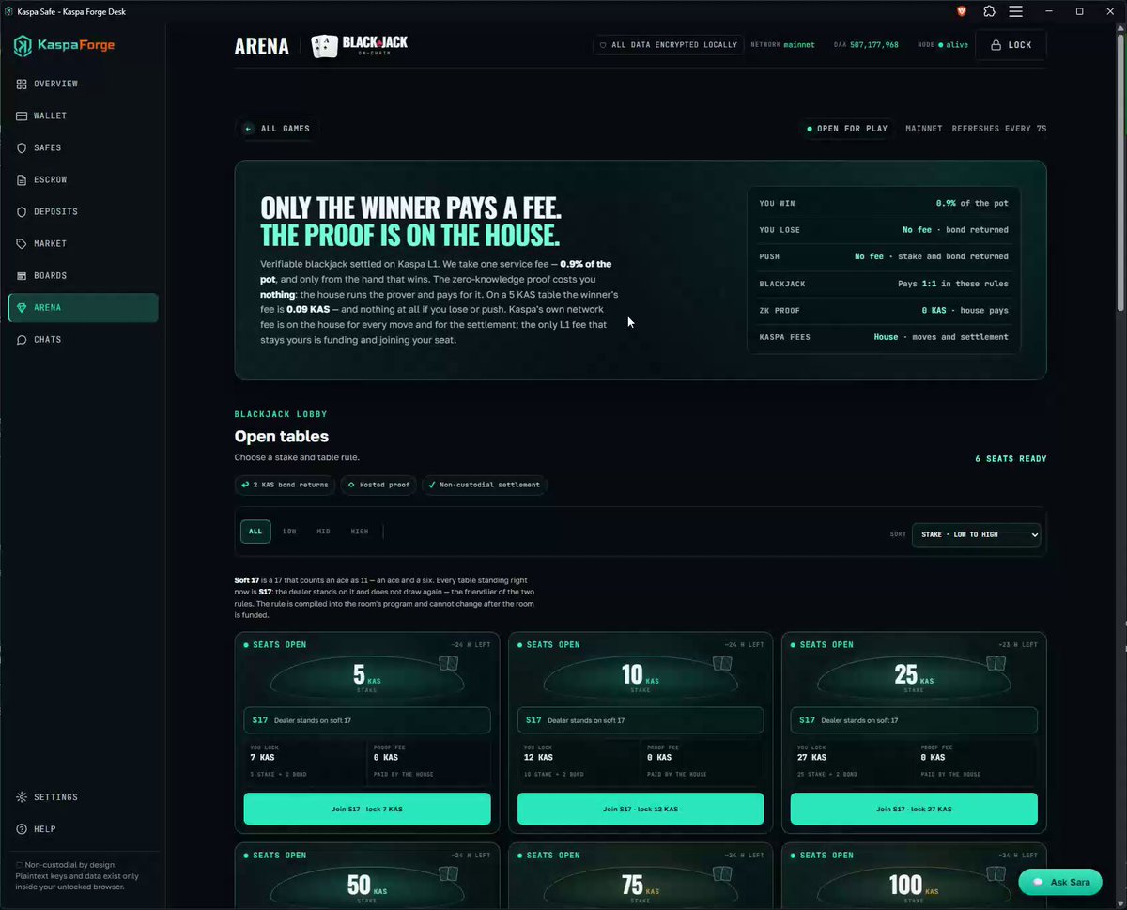Join the 5 KAS table, lock 7 KAS
The image size is (1127, 910).
pyautogui.click(x=367, y=809)
